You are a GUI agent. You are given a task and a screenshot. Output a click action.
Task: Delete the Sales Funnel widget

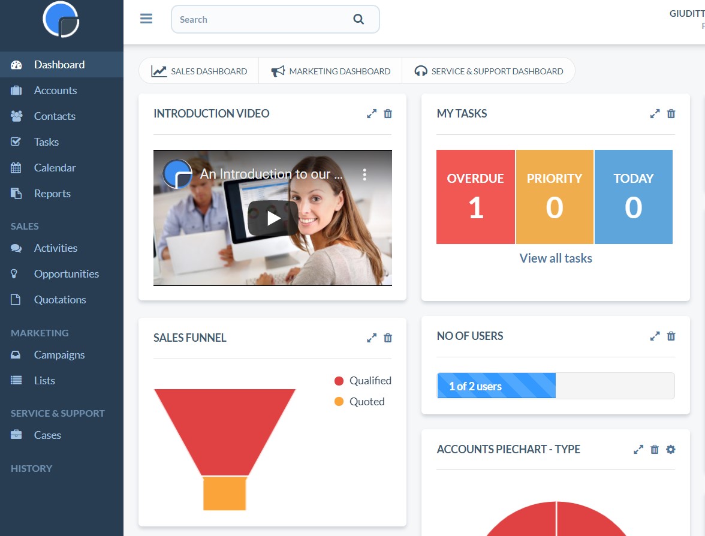coord(388,338)
